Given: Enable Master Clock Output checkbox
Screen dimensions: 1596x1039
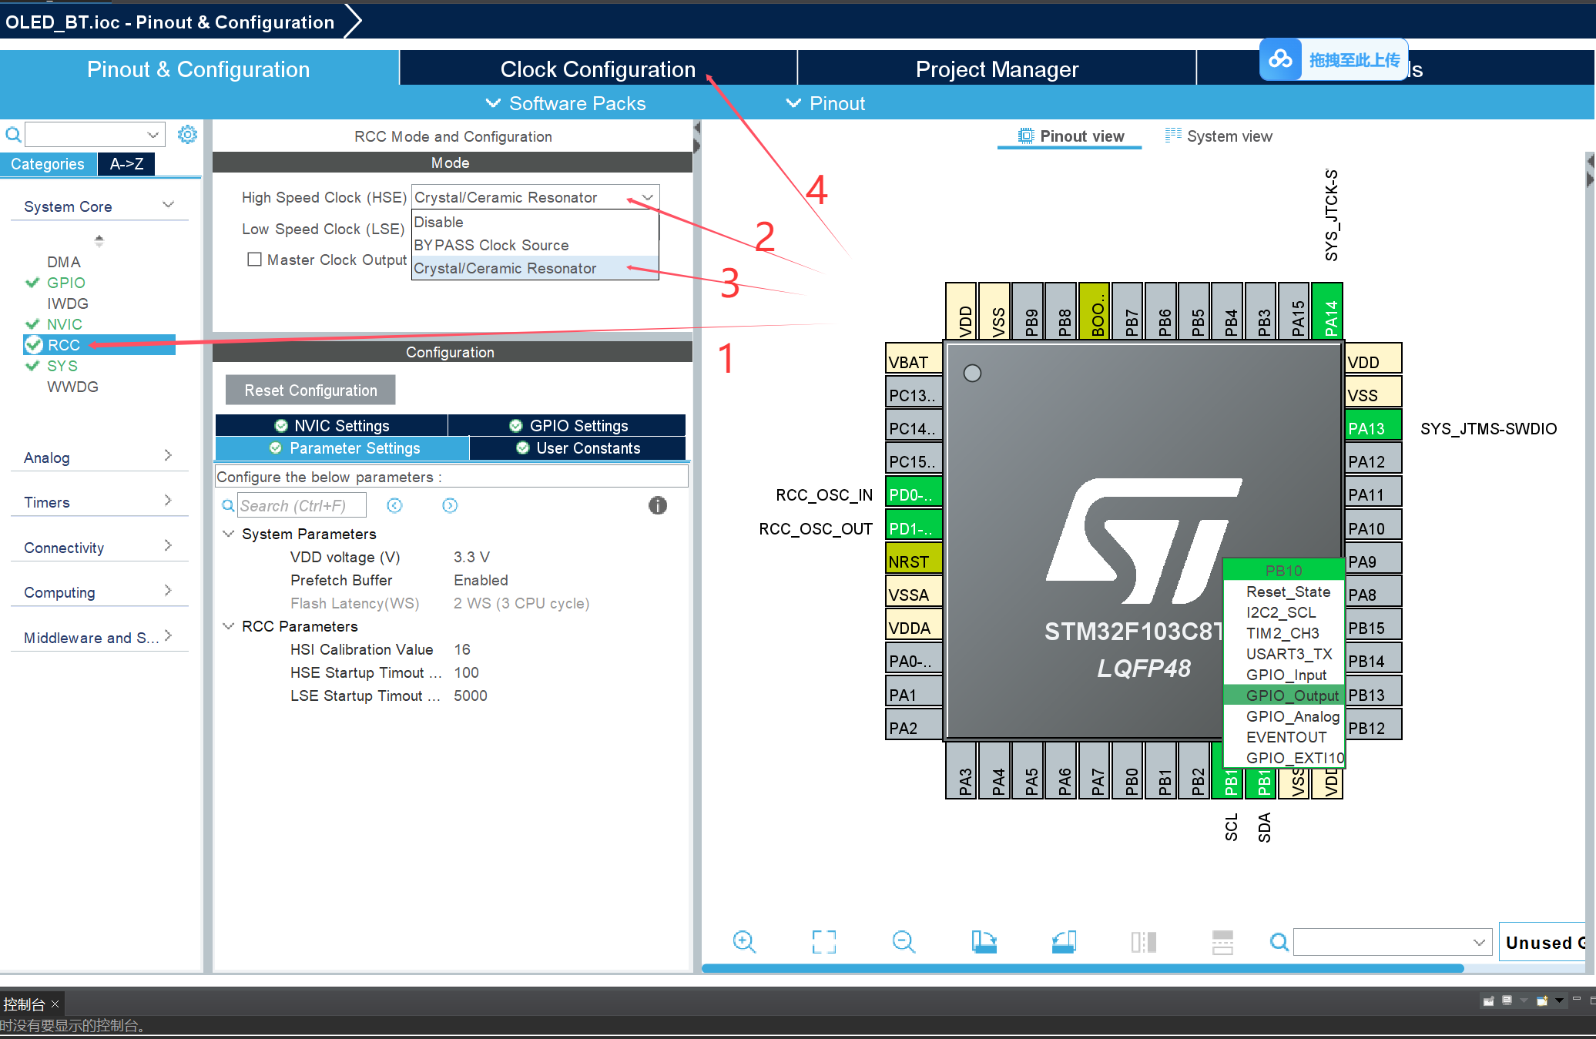Looking at the screenshot, I should tap(254, 260).
